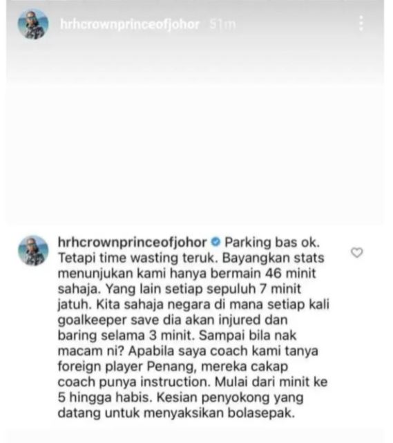This screenshot has width=393, height=443.
Task: Open the story's three-dot more options menu
Action: click(x=361, y=23)
